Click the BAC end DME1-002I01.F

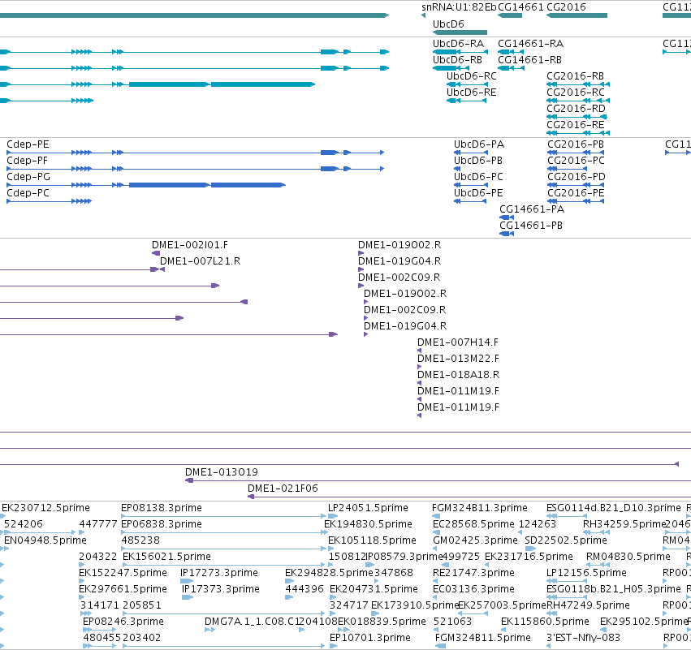pos(190,245)
